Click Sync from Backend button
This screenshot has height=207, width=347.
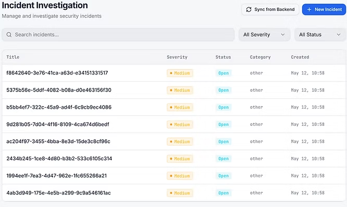270,9
